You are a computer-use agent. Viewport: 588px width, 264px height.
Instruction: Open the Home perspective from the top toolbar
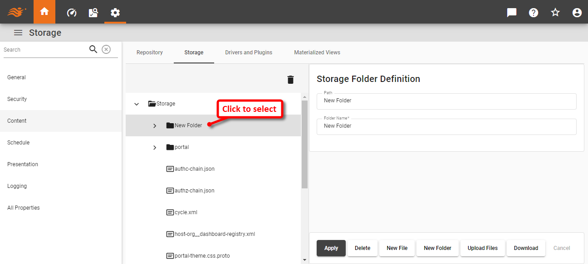tap(44, 12)
